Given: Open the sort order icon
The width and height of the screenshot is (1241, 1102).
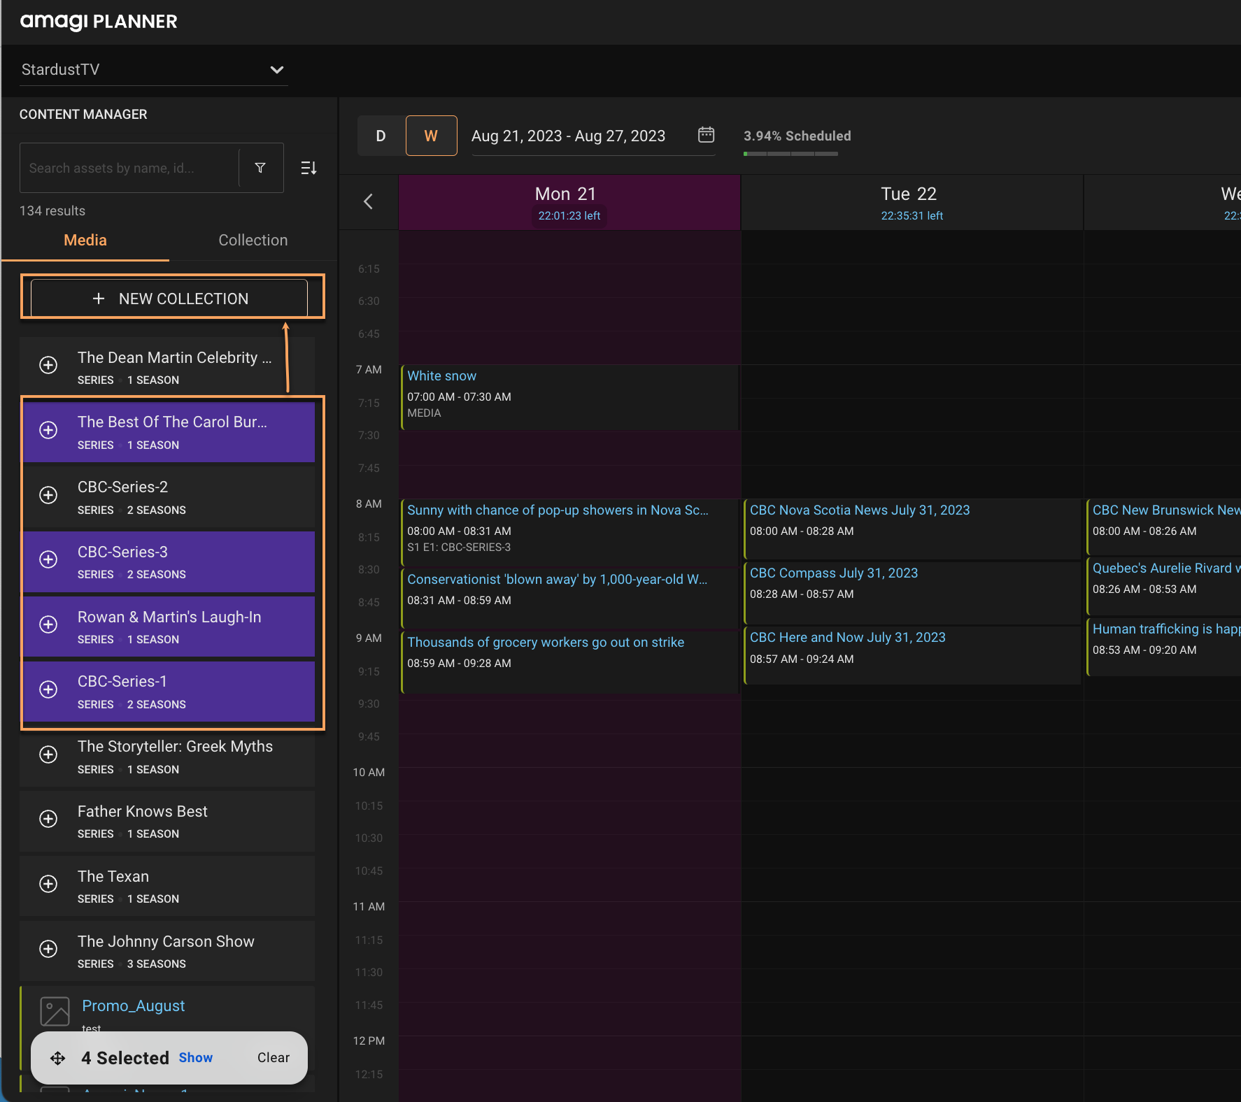Looking at the screenshot, I should point(309,168).
